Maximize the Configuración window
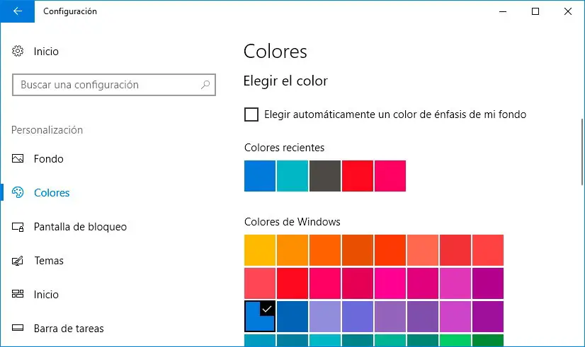The height and width of the screenshot is (347, 585). [x=535, y=11]
